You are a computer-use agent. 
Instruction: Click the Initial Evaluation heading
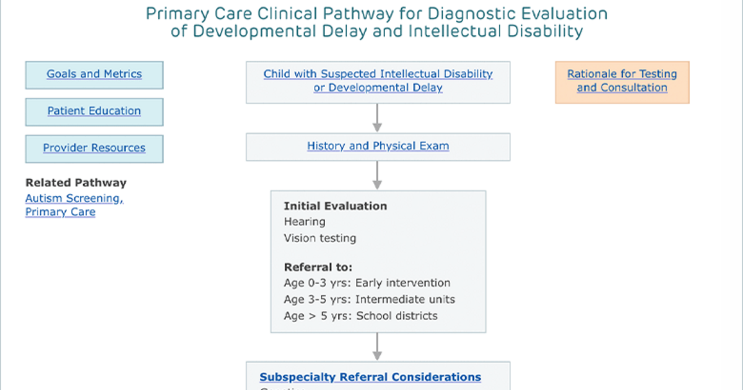click(336, 206)
